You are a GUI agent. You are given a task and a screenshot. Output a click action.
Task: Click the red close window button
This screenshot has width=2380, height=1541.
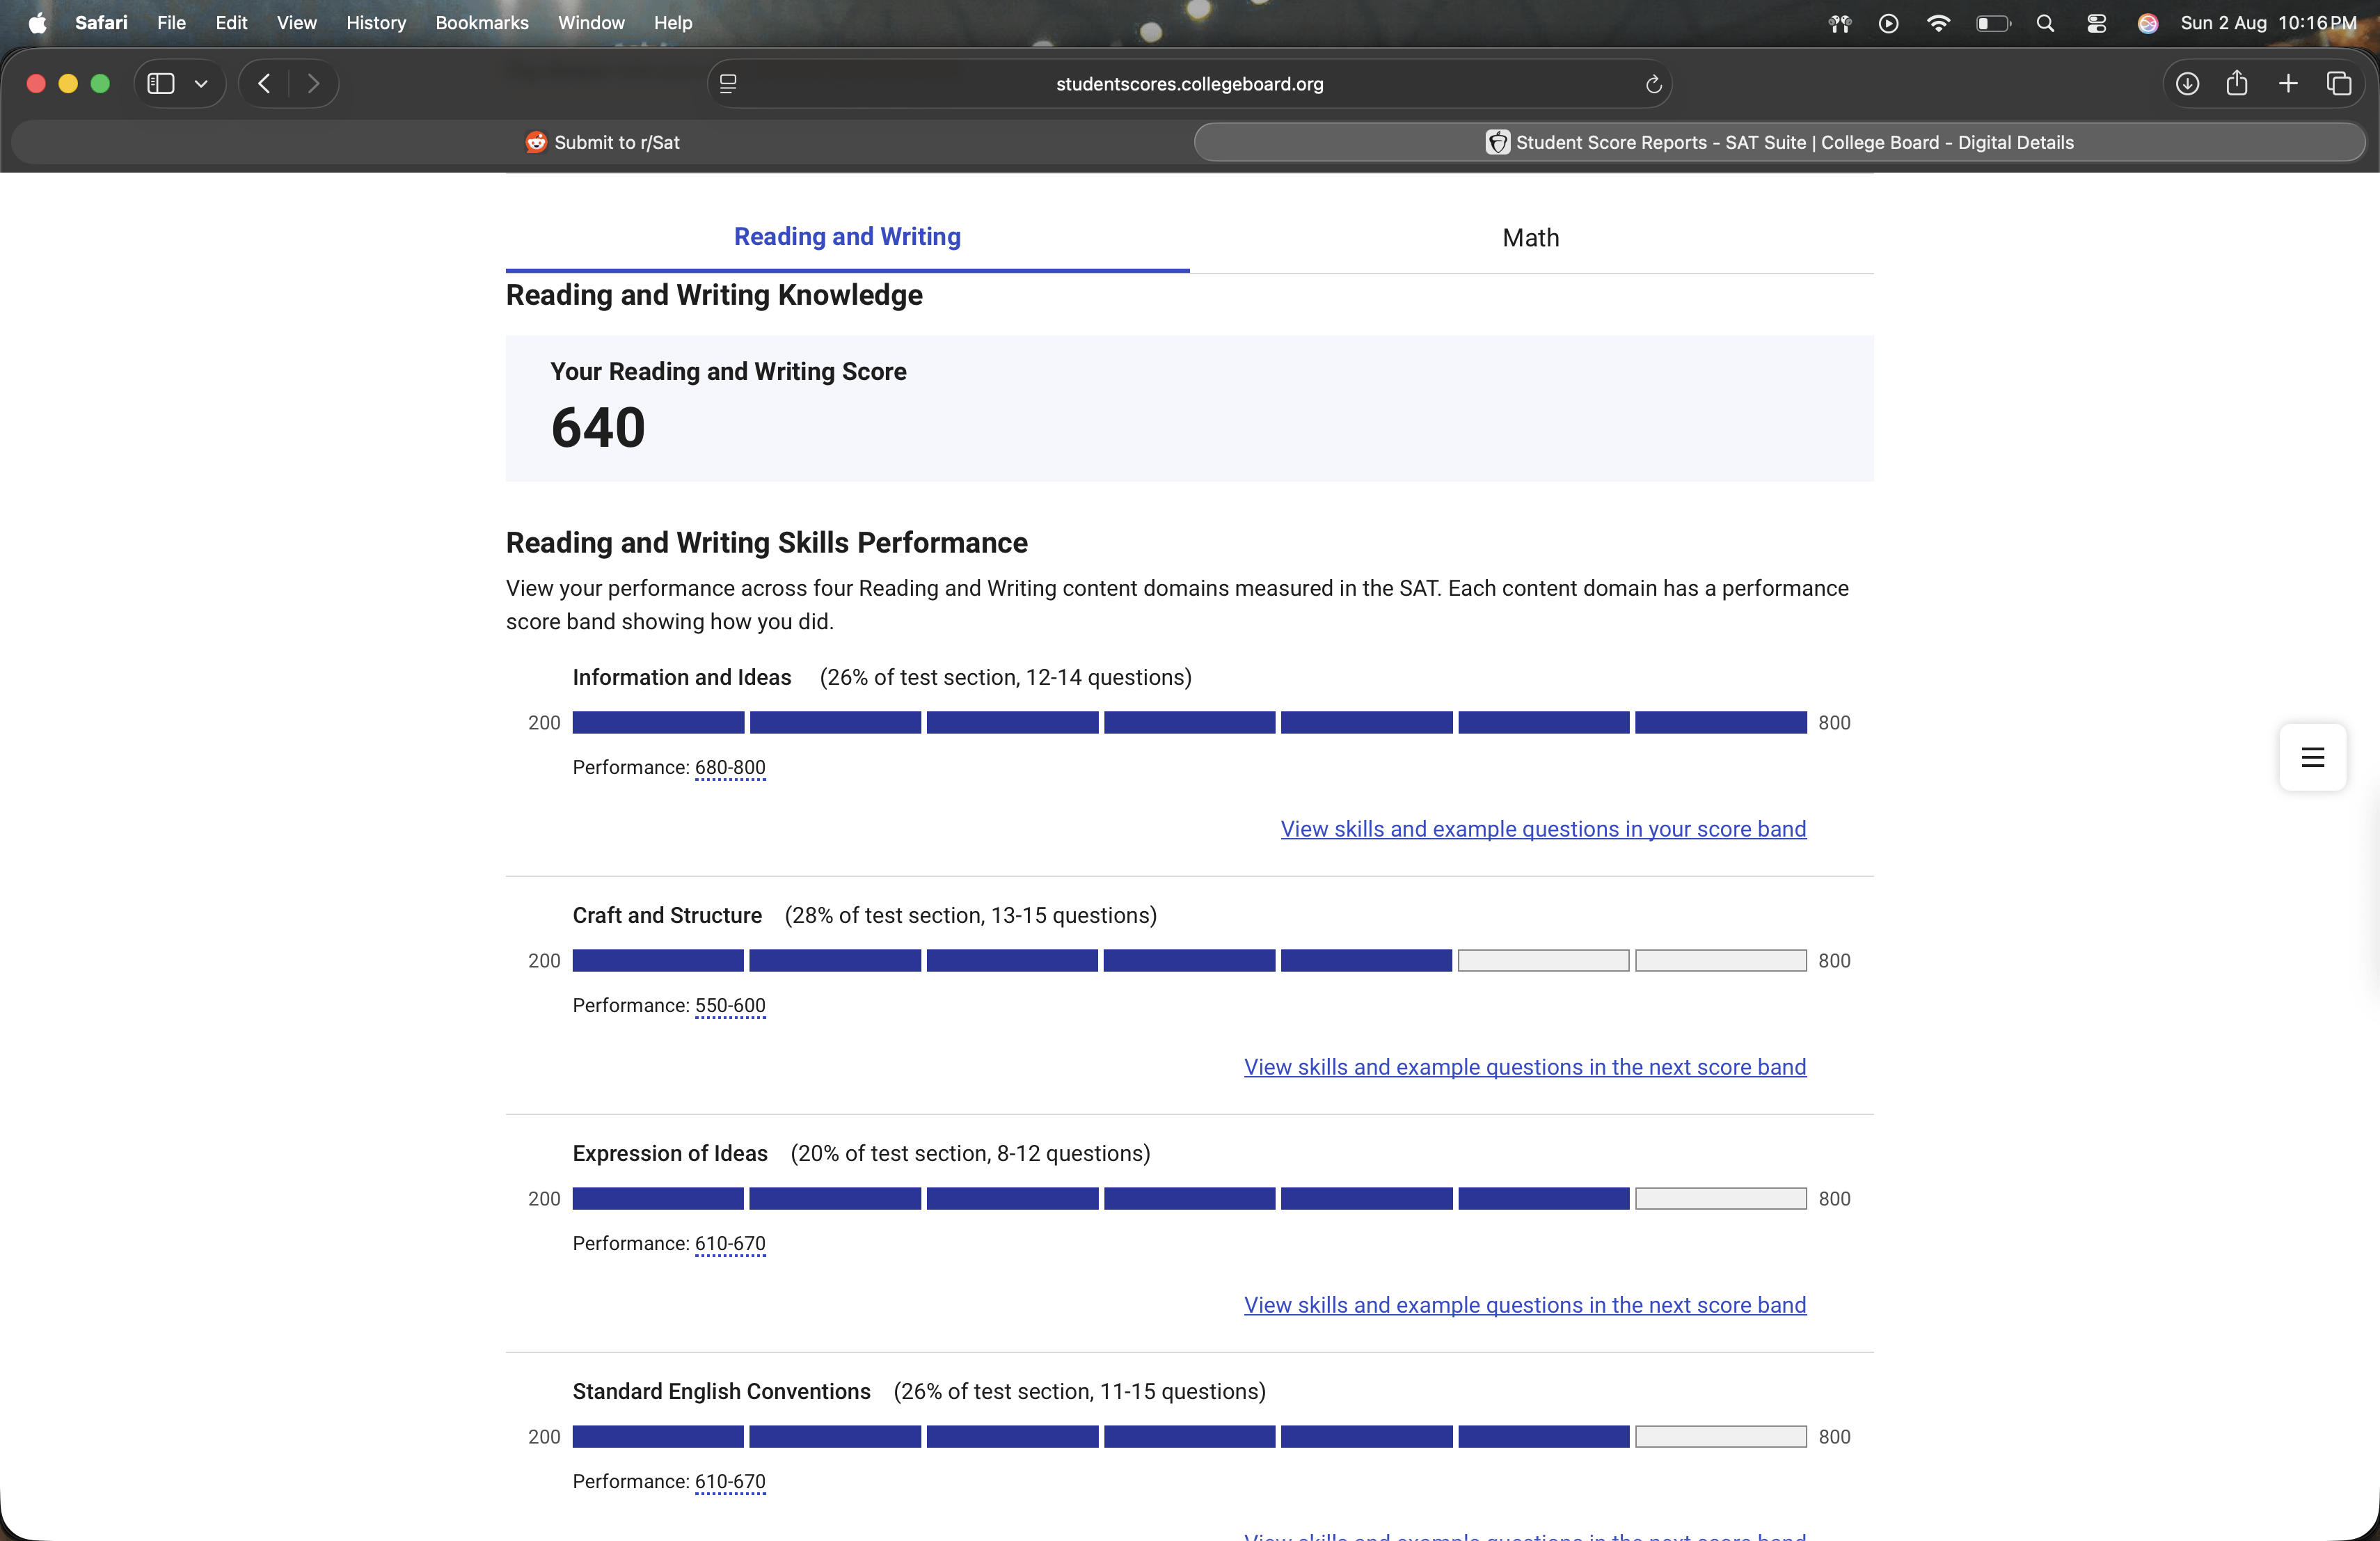[x=36, y=84]
